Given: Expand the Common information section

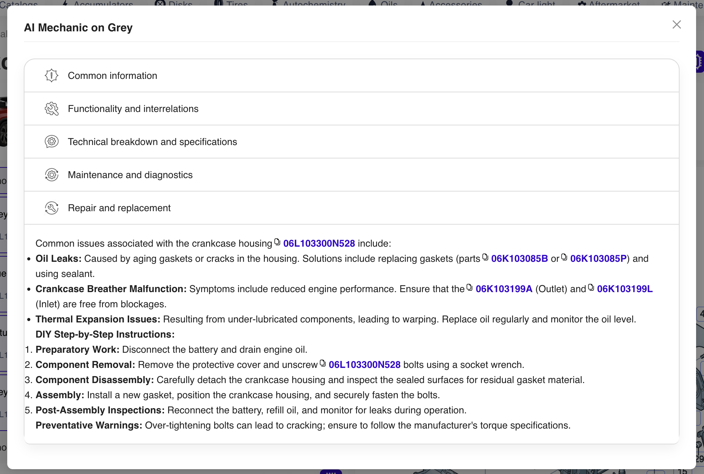Looking at the screenshot, I should [x=112, y=75].
